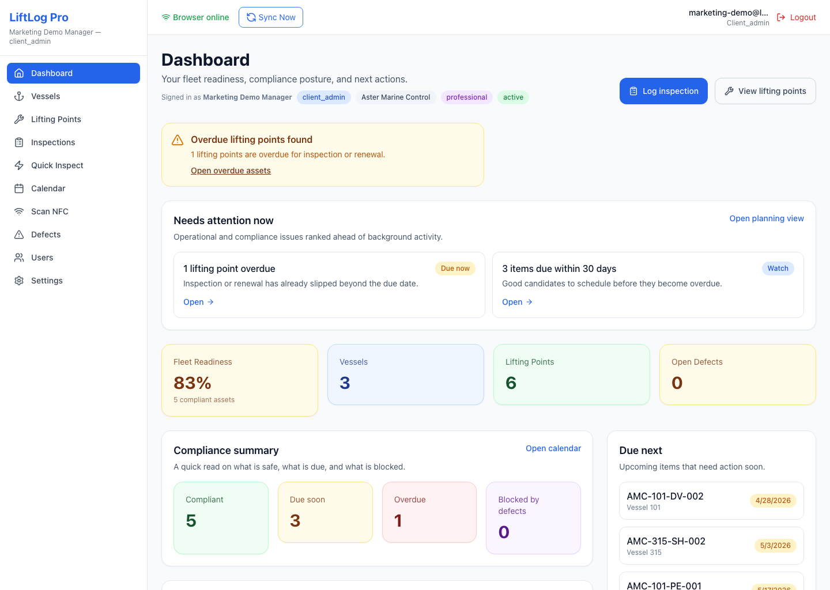Open the Vessels menu item
Image resolution: width=830 pixels, height=590 pixels.
point(73,96)
